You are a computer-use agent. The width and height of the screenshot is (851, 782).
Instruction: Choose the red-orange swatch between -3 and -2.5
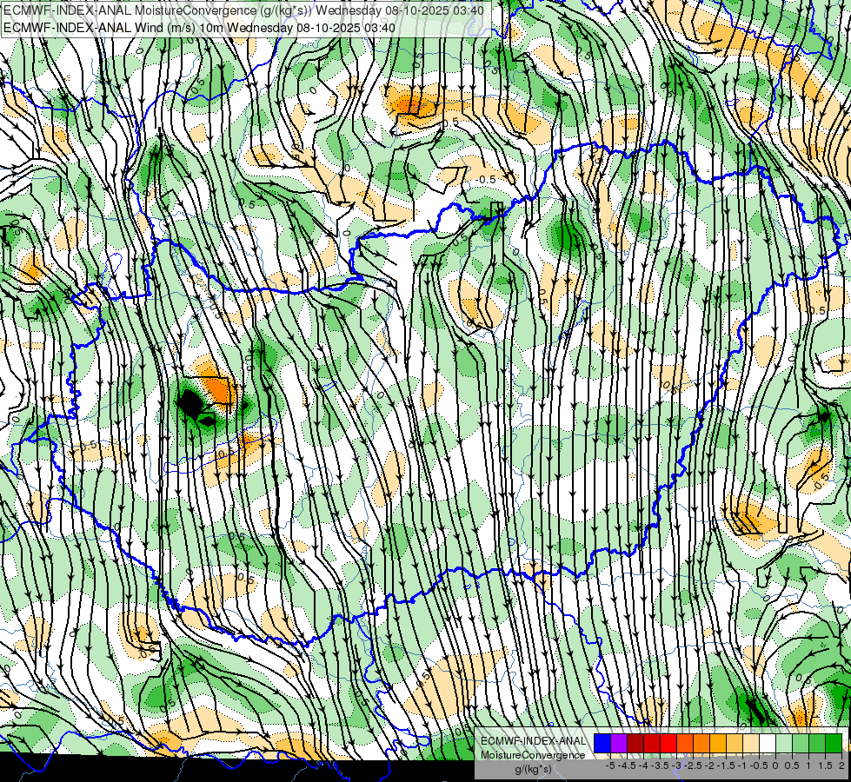[685, 743]
